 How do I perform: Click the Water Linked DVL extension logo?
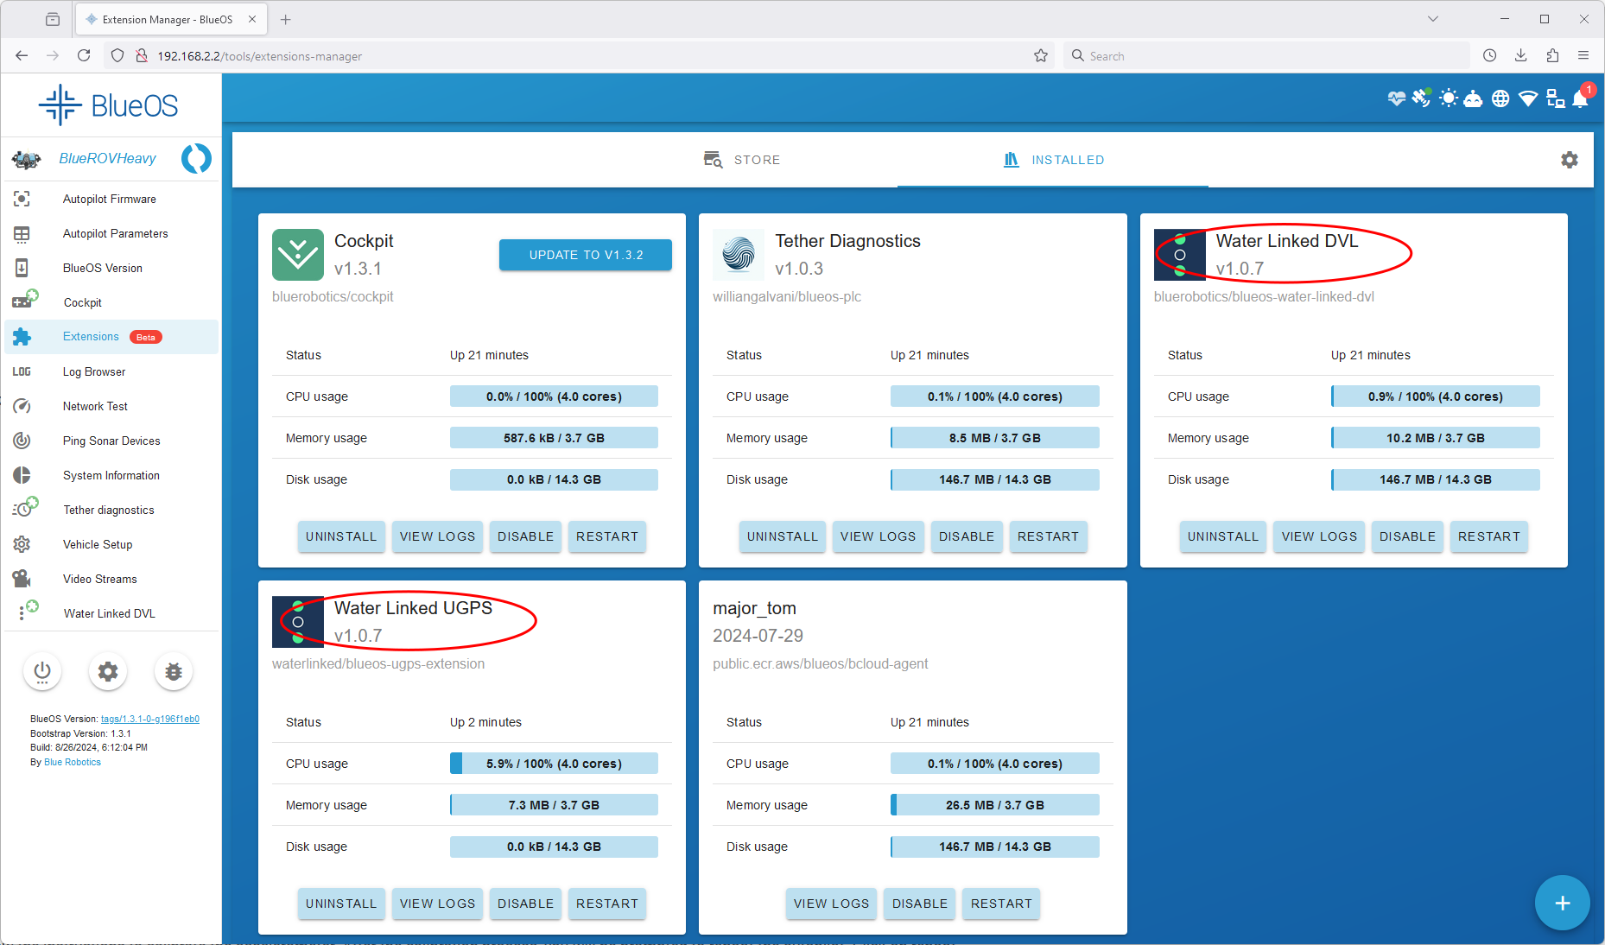1179,255
